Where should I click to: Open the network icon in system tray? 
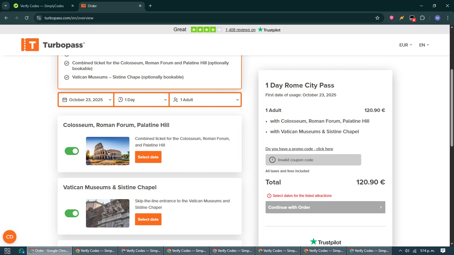[415, 251]
